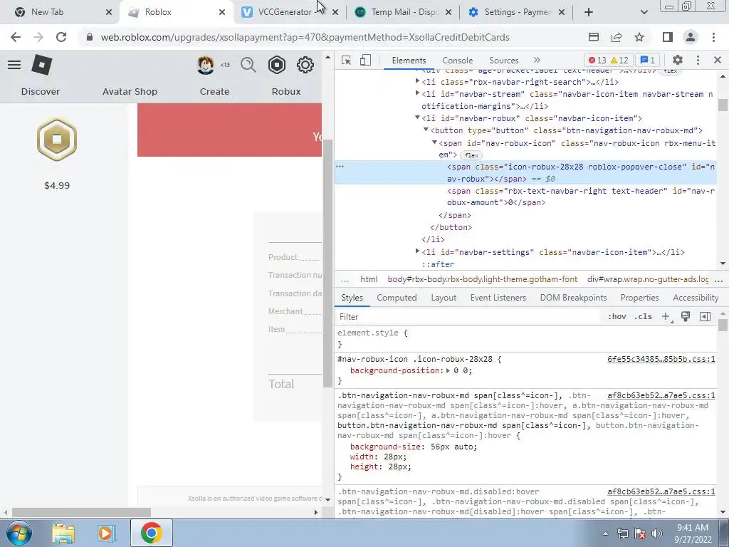Collapse the navbar-robux li node
The image size is (729, 547).
pyautogui.click(x=417, y=118)
